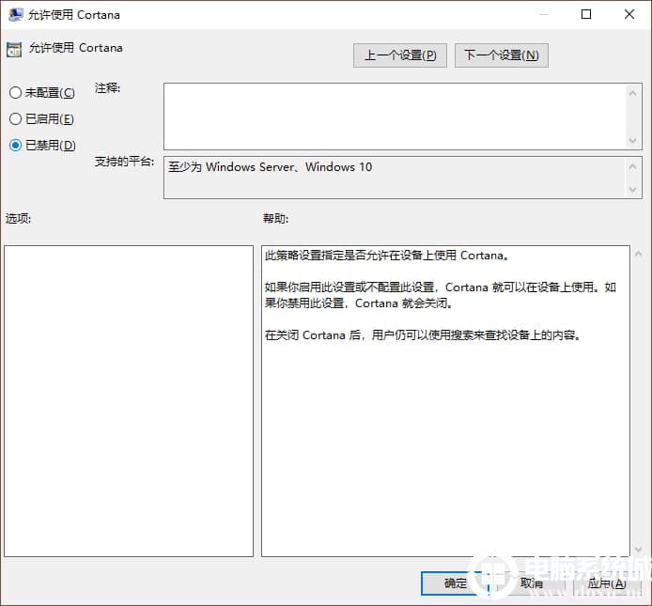Click the title bar window icon
The width and height of the screenshot is (652, 606).
[x=16, y=14]
